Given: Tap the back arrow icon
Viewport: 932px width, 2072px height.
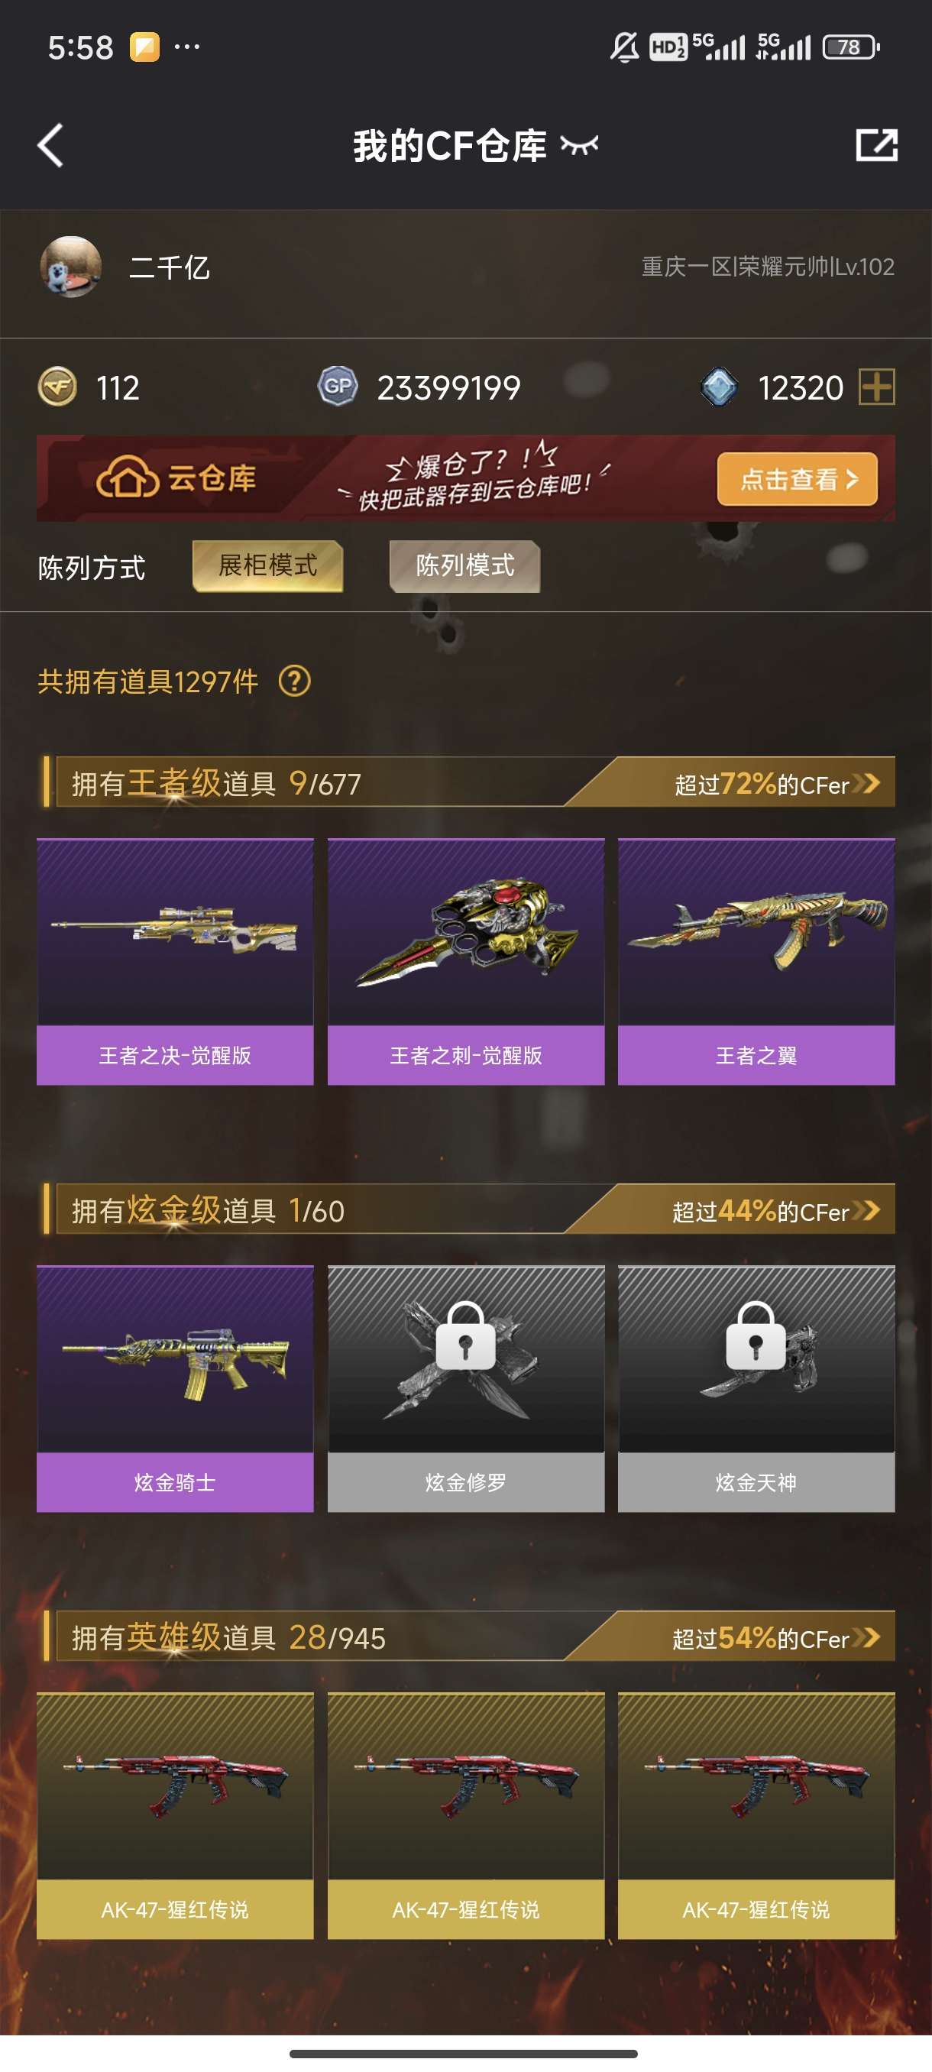Looking at the screenshot, I should [x=50, y=146].
